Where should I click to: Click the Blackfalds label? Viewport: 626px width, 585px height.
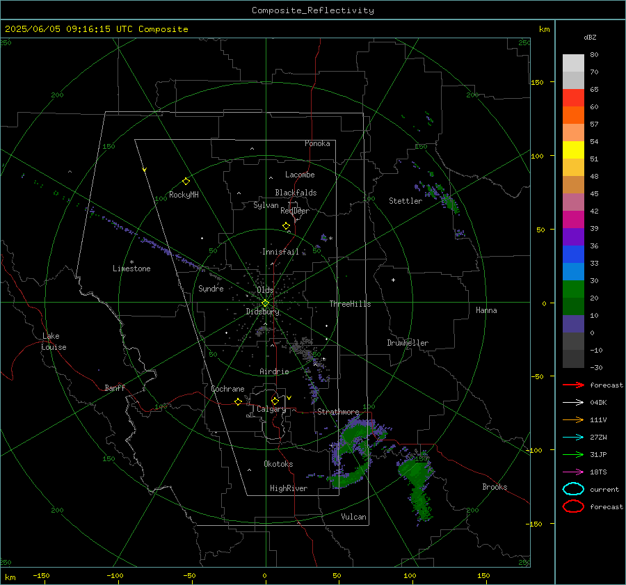296,193
